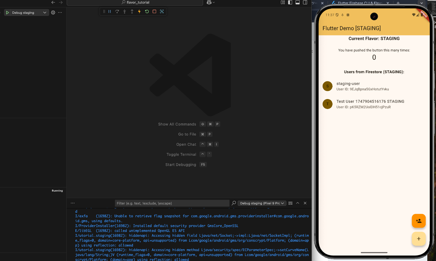436x261 pixels.
Task: Trigger Flutter Hot Reload lightning icon
Action: [139, 12]
